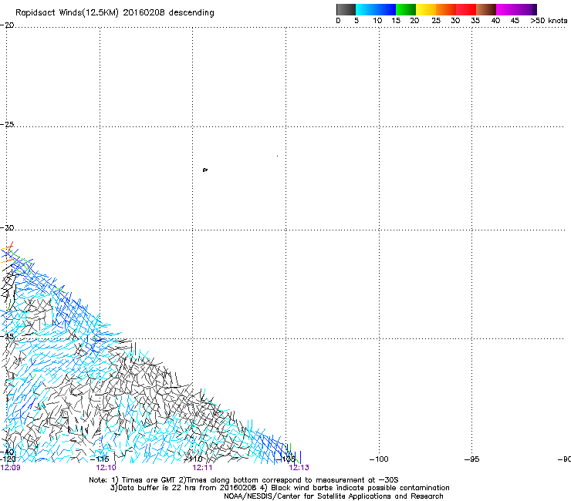Click the longitude label -100
The height and width of the screenshot is (501, 571).
tap(379, 459)
